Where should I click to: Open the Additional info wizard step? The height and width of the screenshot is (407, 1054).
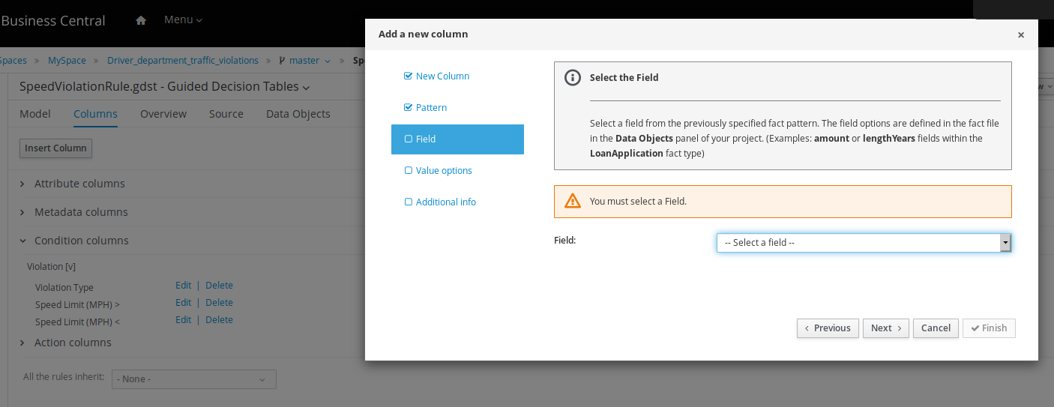[x=445, y=202]
